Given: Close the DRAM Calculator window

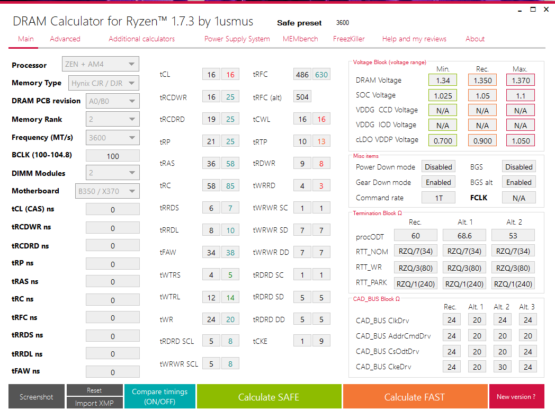Looking at the screenshot, I should coord(546,10).
